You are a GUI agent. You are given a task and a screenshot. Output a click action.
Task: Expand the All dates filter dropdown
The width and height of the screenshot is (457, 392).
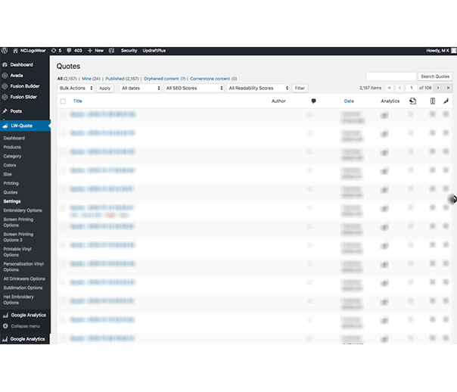tap(139, 89)
